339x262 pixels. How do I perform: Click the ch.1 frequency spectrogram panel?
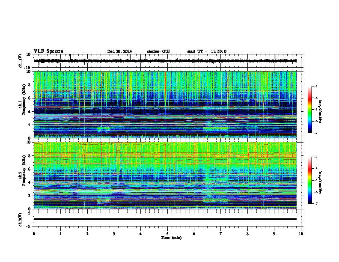165,104
